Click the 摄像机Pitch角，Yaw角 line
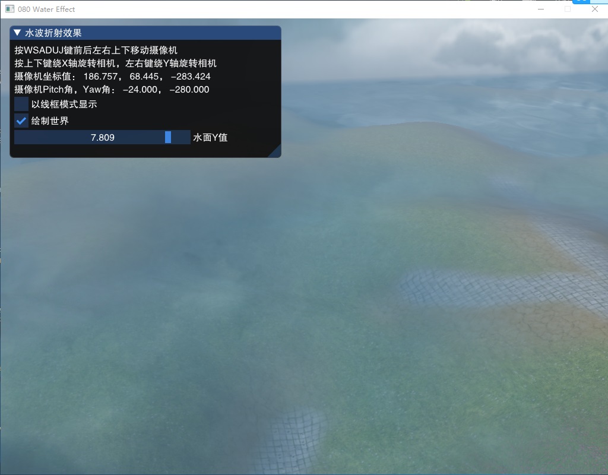The height and width of the screenshot is (475, 608). [112, 90]
